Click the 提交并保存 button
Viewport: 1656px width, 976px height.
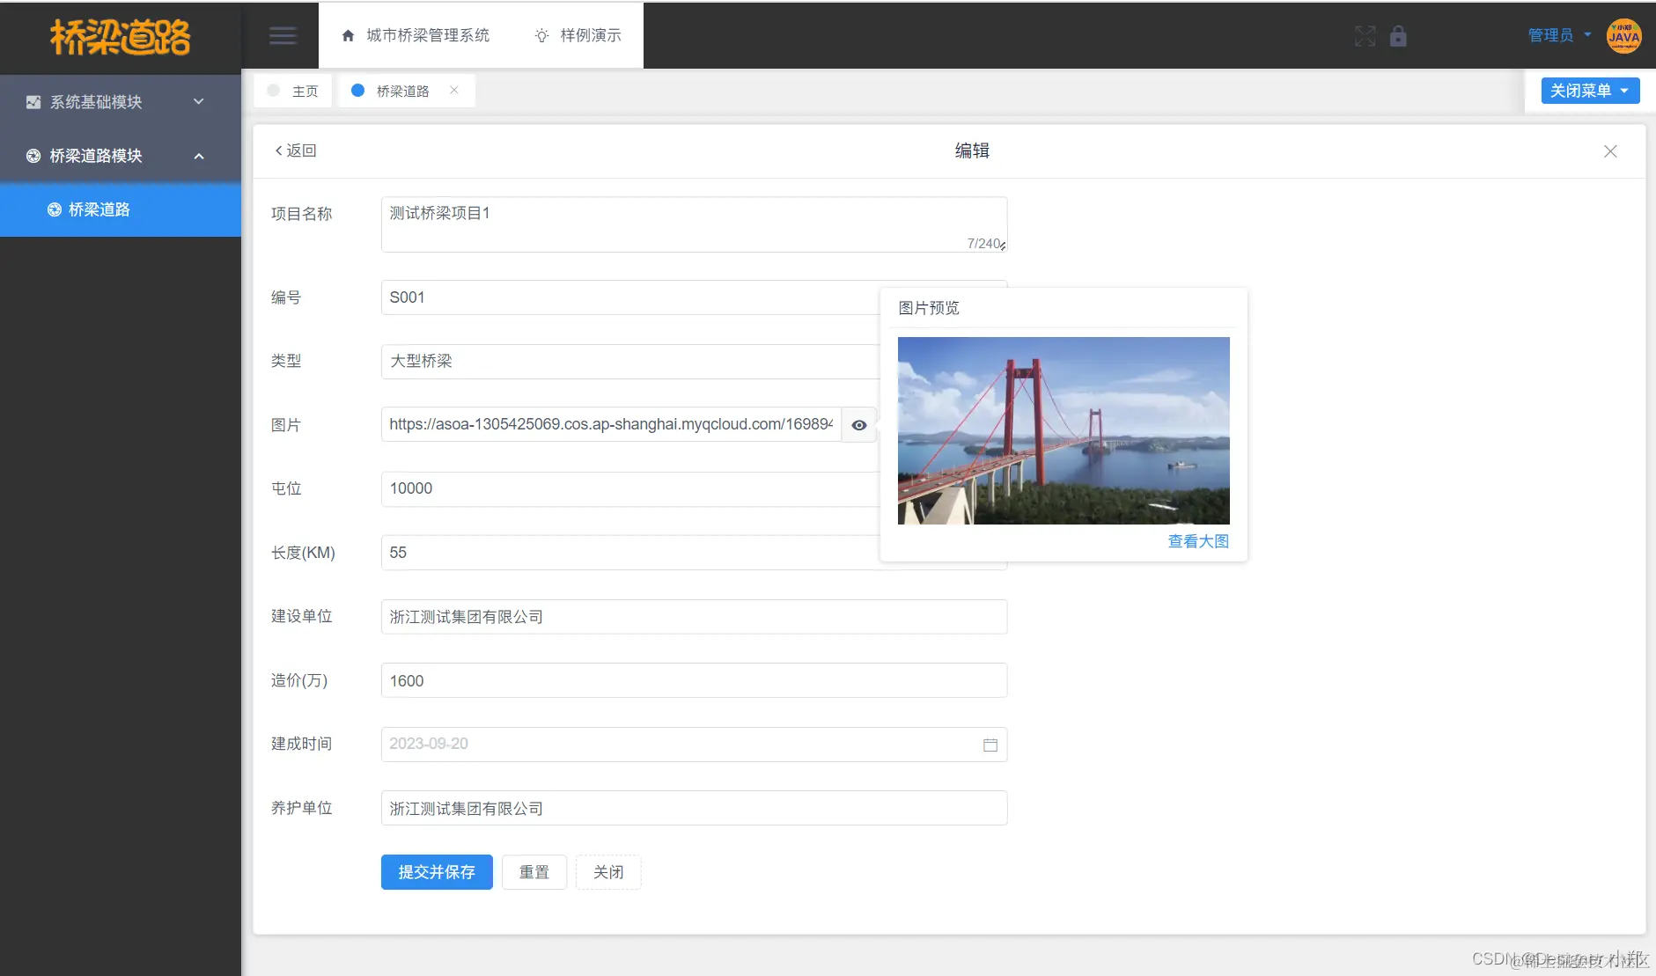(437, 872)
